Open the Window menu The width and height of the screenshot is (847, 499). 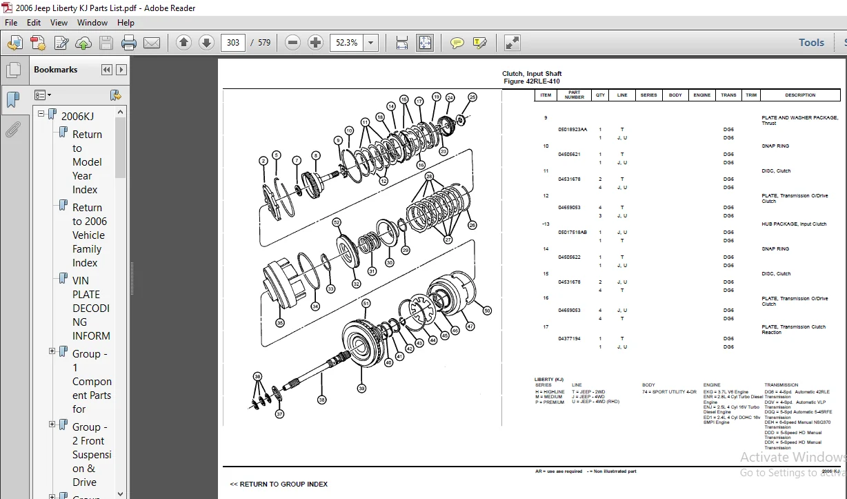coord(92,22)
